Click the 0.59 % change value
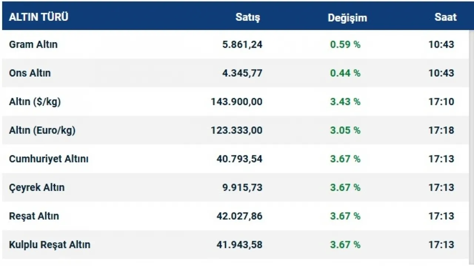Viewport: 474px width, 266px height. click(345, 44)
